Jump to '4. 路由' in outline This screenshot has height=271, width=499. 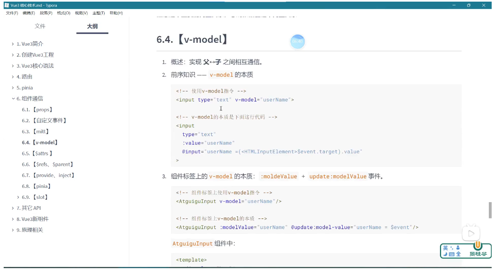click(x=24, y=77)
